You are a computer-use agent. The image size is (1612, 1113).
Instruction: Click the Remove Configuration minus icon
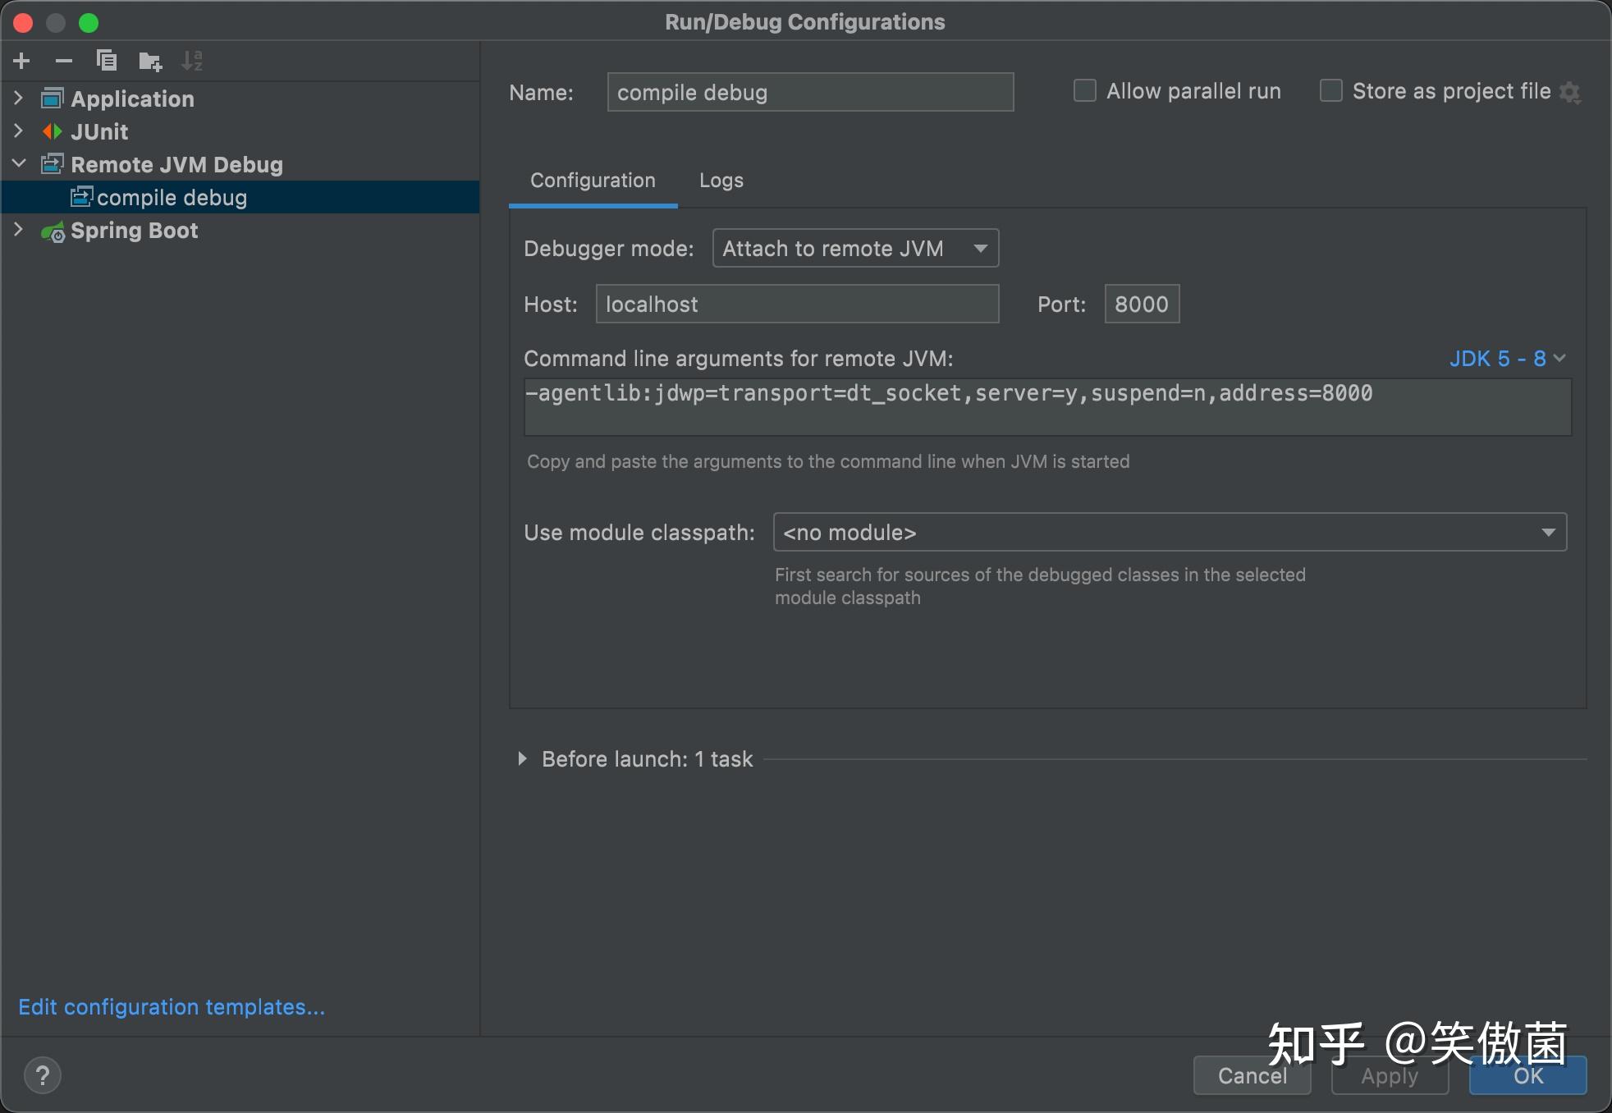click(64, 61)
